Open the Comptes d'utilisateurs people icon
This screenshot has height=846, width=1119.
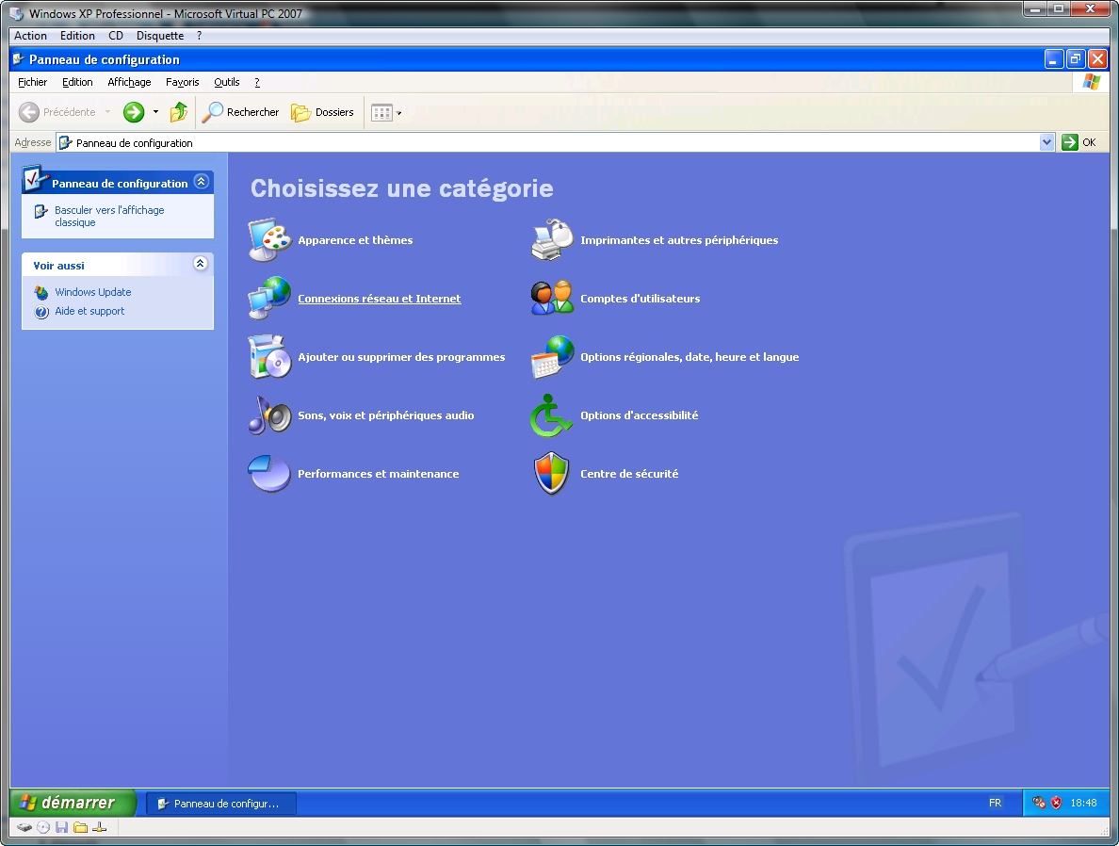coord(552,298)
